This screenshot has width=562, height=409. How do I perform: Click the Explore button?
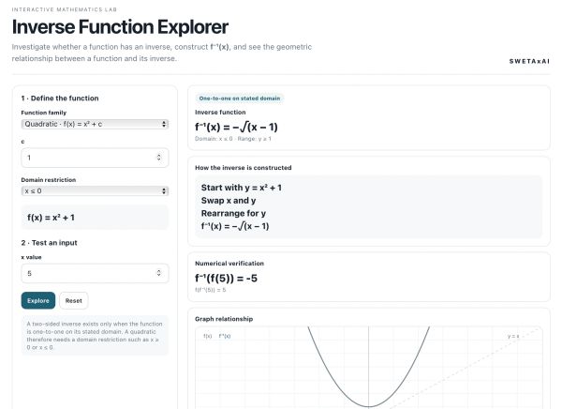pyautogui.click(x=38, y=300)
